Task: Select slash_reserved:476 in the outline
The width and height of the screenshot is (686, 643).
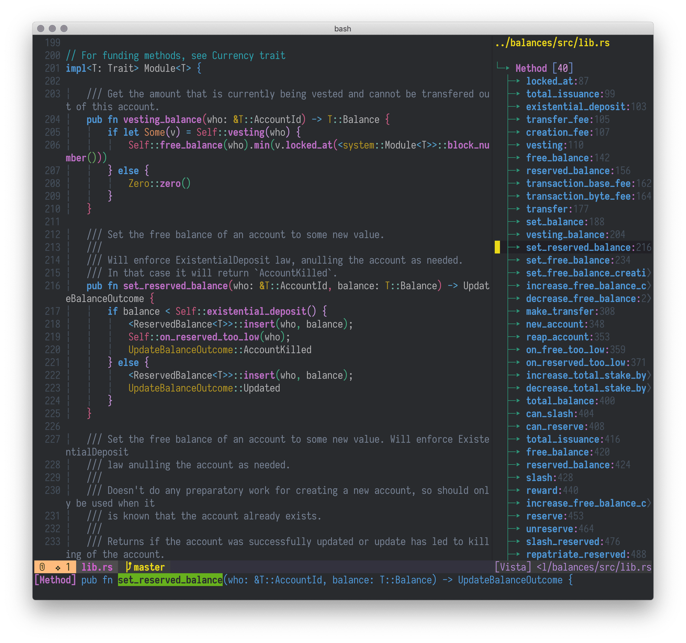Action: pyautogui.click(x=572, y=542)
